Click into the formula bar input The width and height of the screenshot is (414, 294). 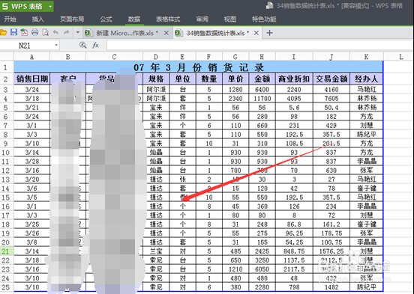(x=259, y=46)
